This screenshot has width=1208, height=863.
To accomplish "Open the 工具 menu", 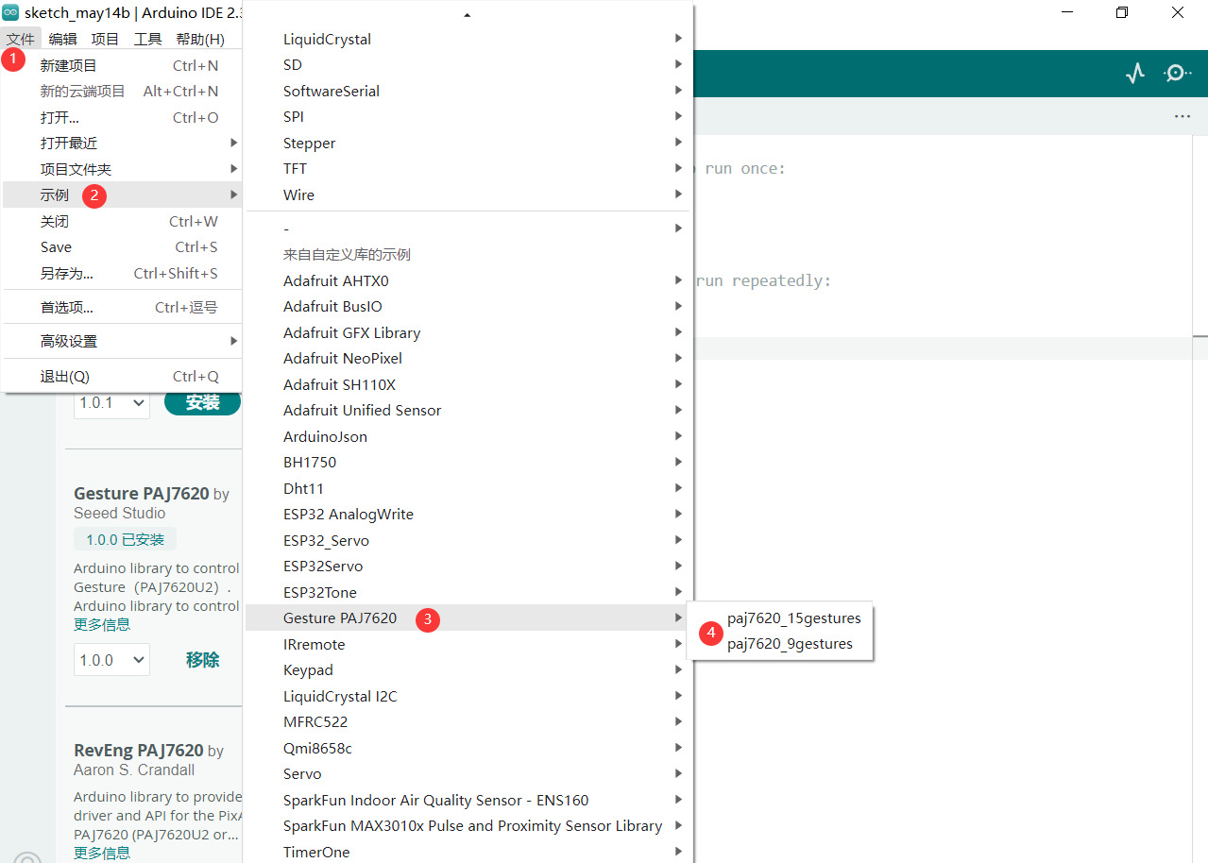I will [147, 39].
